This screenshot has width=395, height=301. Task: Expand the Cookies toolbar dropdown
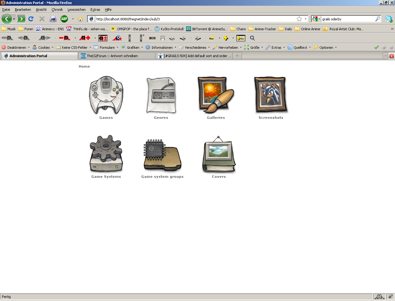[43, 48]
